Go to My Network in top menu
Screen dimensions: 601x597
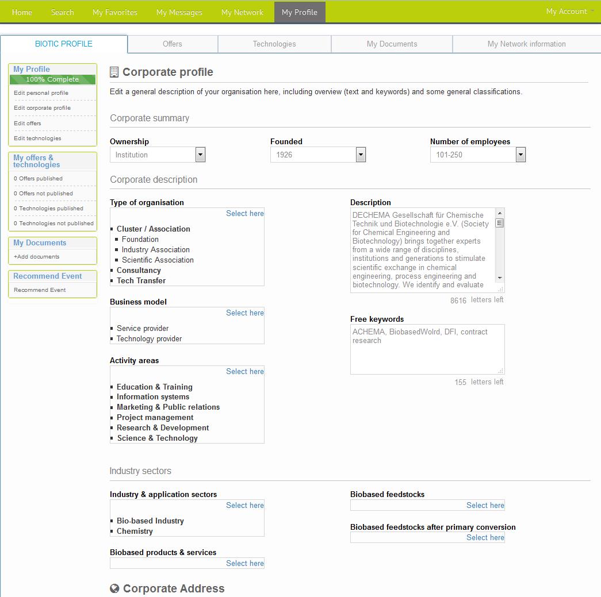pyautogui.click(x=242, y=12)
